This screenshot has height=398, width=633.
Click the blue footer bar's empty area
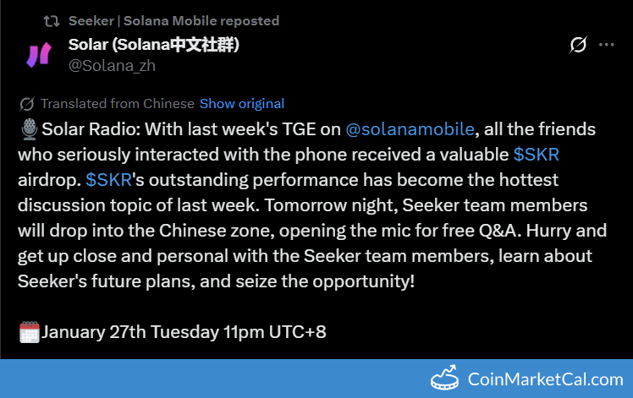[212, 379]
